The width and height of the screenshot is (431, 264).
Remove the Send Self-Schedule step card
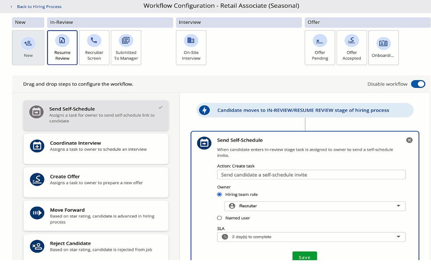coord(409,140)
